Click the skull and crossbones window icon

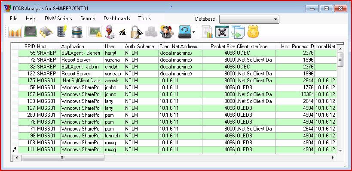click(x=222, y=31)
